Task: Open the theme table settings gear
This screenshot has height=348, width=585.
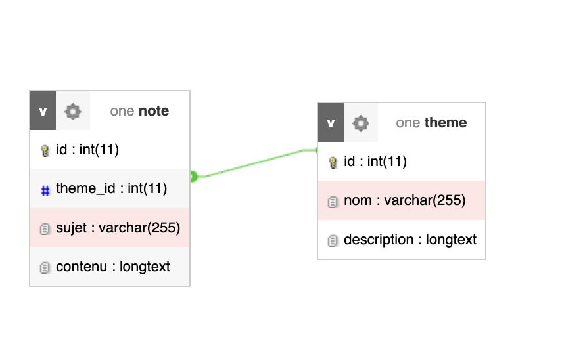Action: click(361, 123)
